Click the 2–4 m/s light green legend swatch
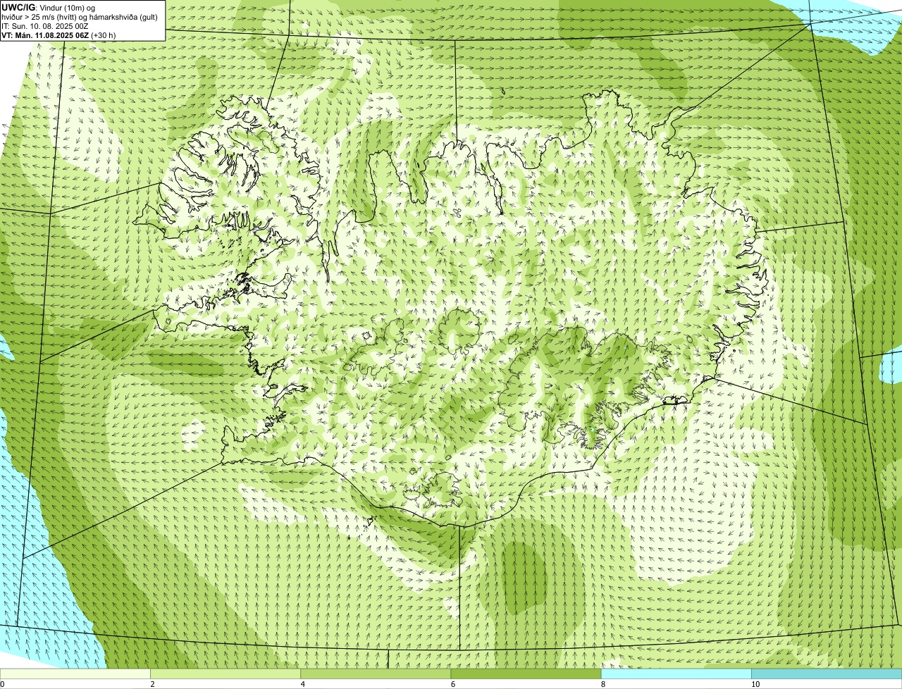 pyautogui.click(x=225, y=674)
